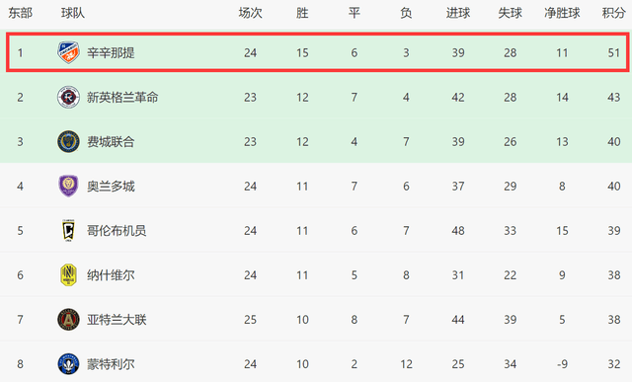
Task: Click the Atlanta United crest icon
Action: pyautogui.click(x=68, y=320)
